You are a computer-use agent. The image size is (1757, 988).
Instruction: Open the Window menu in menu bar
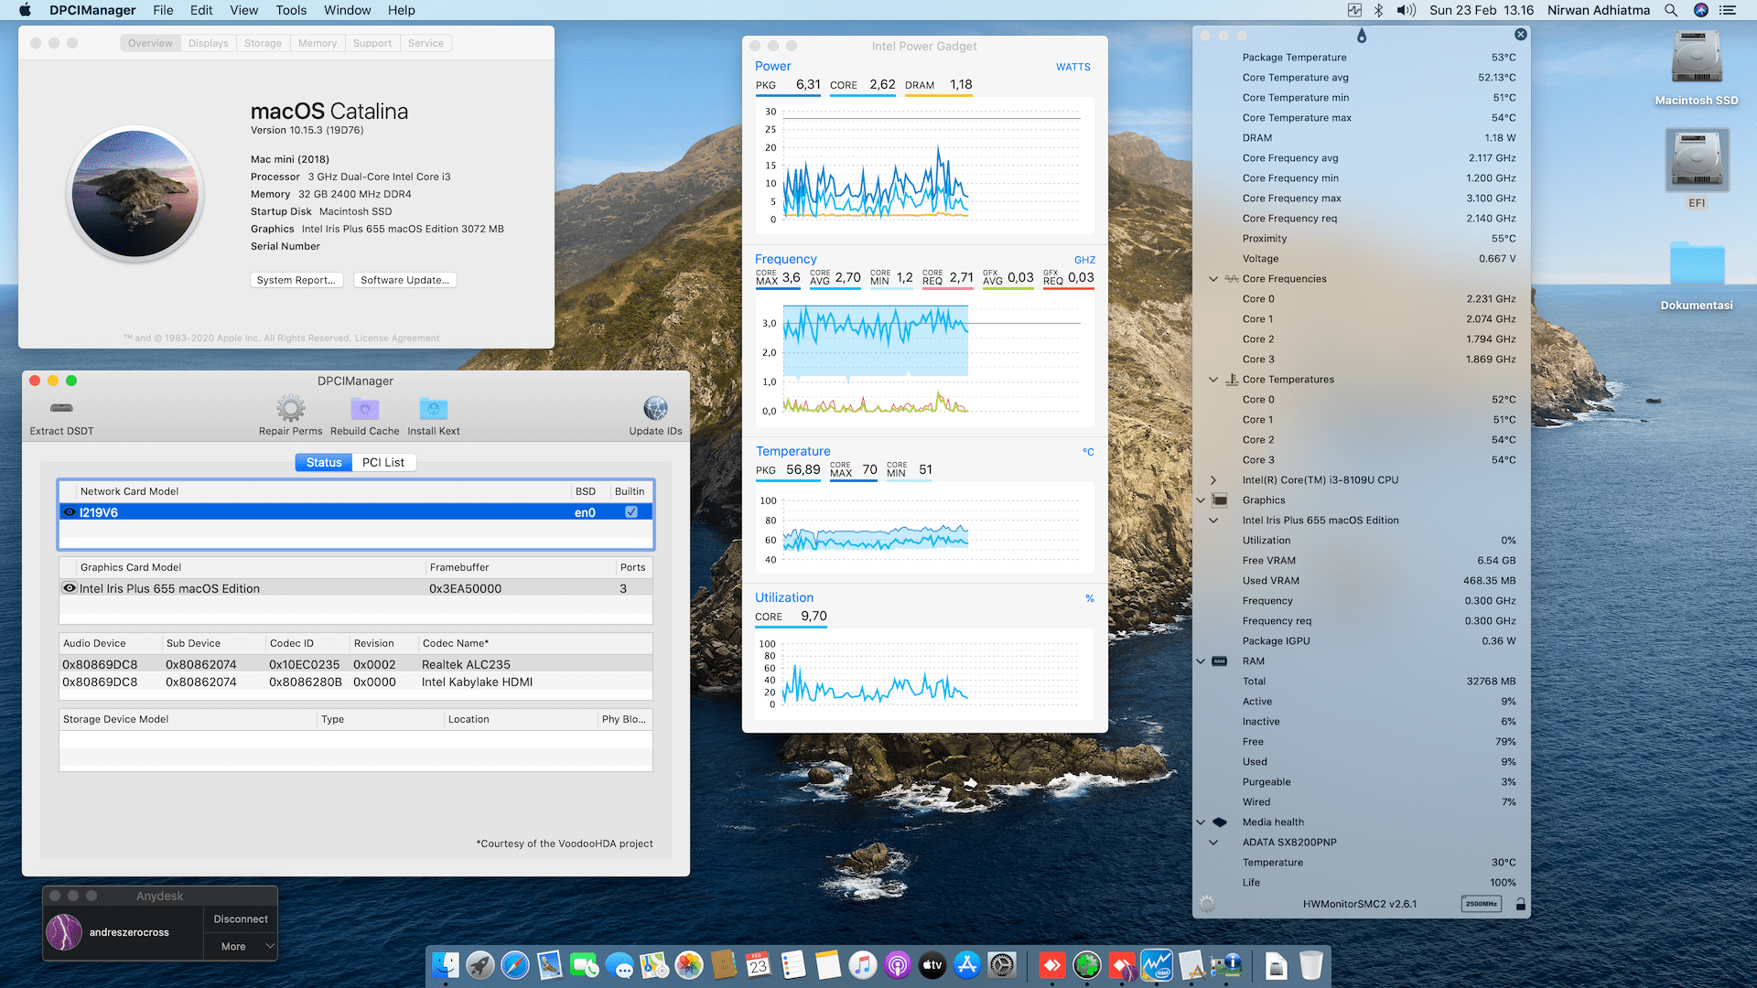pos(347,10)
